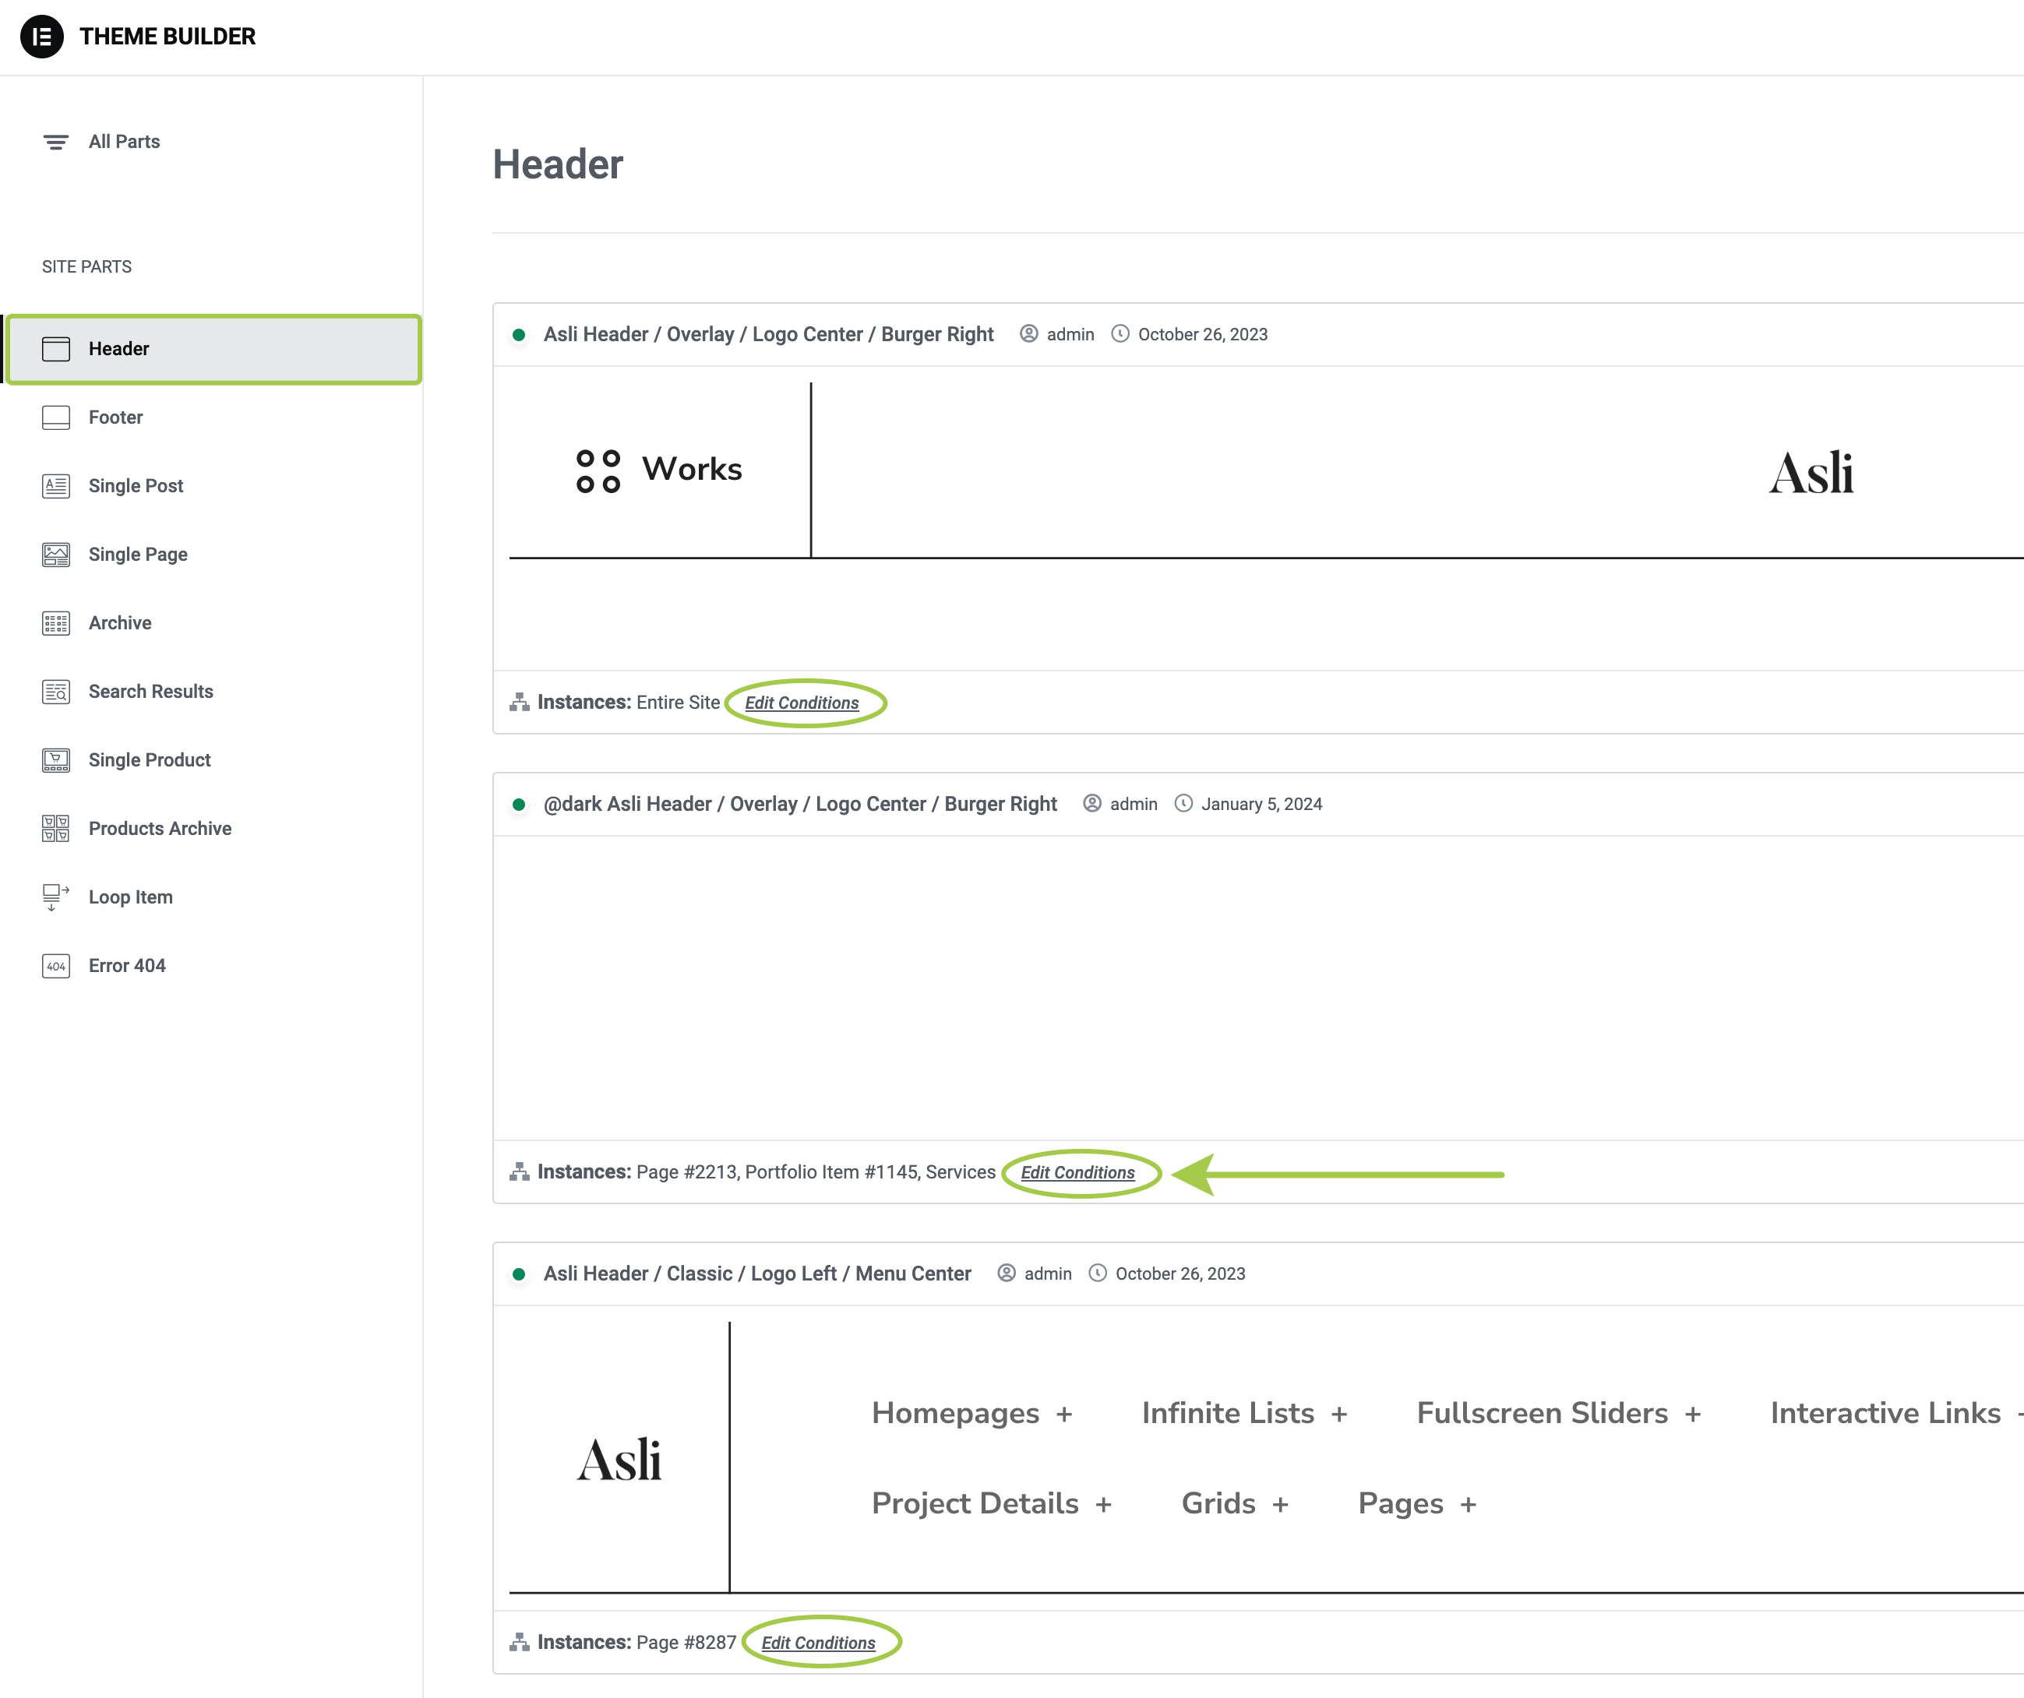Image resolution: width=2024 pixels, height=1698 pixels.
Task: Click the Works preview thumbnail
Action: pyautogui.click(x=659, y=470)
